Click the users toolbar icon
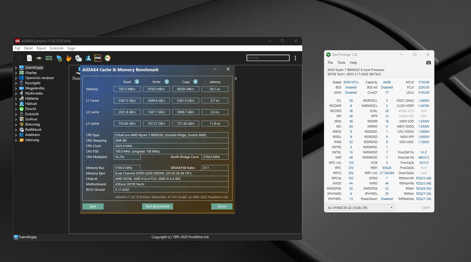Image resolution: width=471 pixels, height=262 pixels. (x=88, y=58)
